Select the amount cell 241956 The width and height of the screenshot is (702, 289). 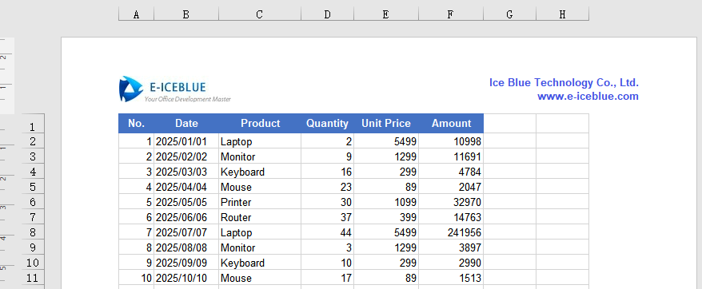point(451,232)
